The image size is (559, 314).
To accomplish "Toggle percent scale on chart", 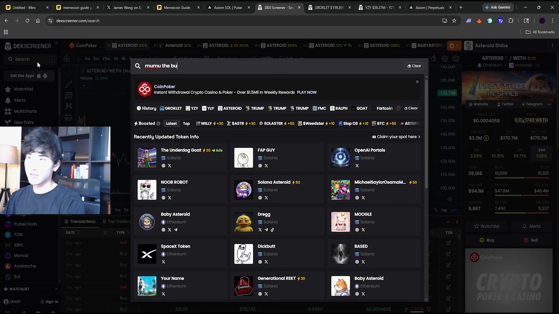I will pos(436,210).
